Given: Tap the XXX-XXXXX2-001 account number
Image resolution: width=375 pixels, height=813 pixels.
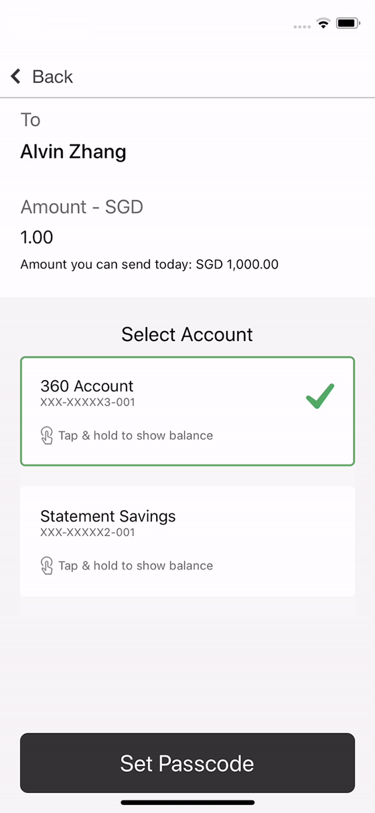Looking at the screenshot, I should [88, 532].
